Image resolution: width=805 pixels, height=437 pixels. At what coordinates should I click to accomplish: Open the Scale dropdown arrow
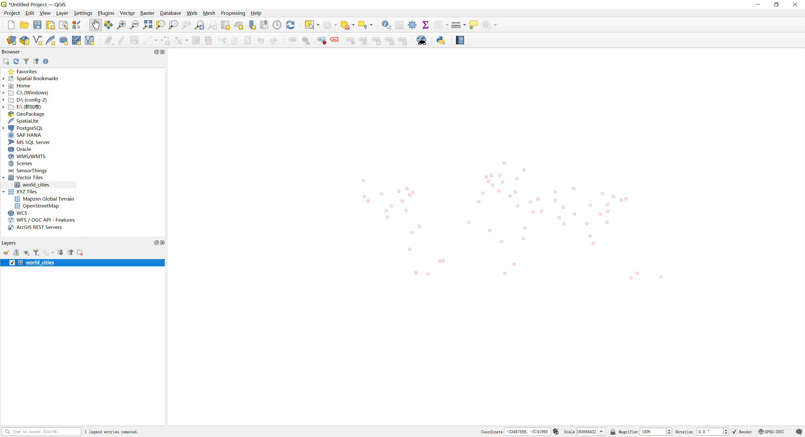[601, 432]
